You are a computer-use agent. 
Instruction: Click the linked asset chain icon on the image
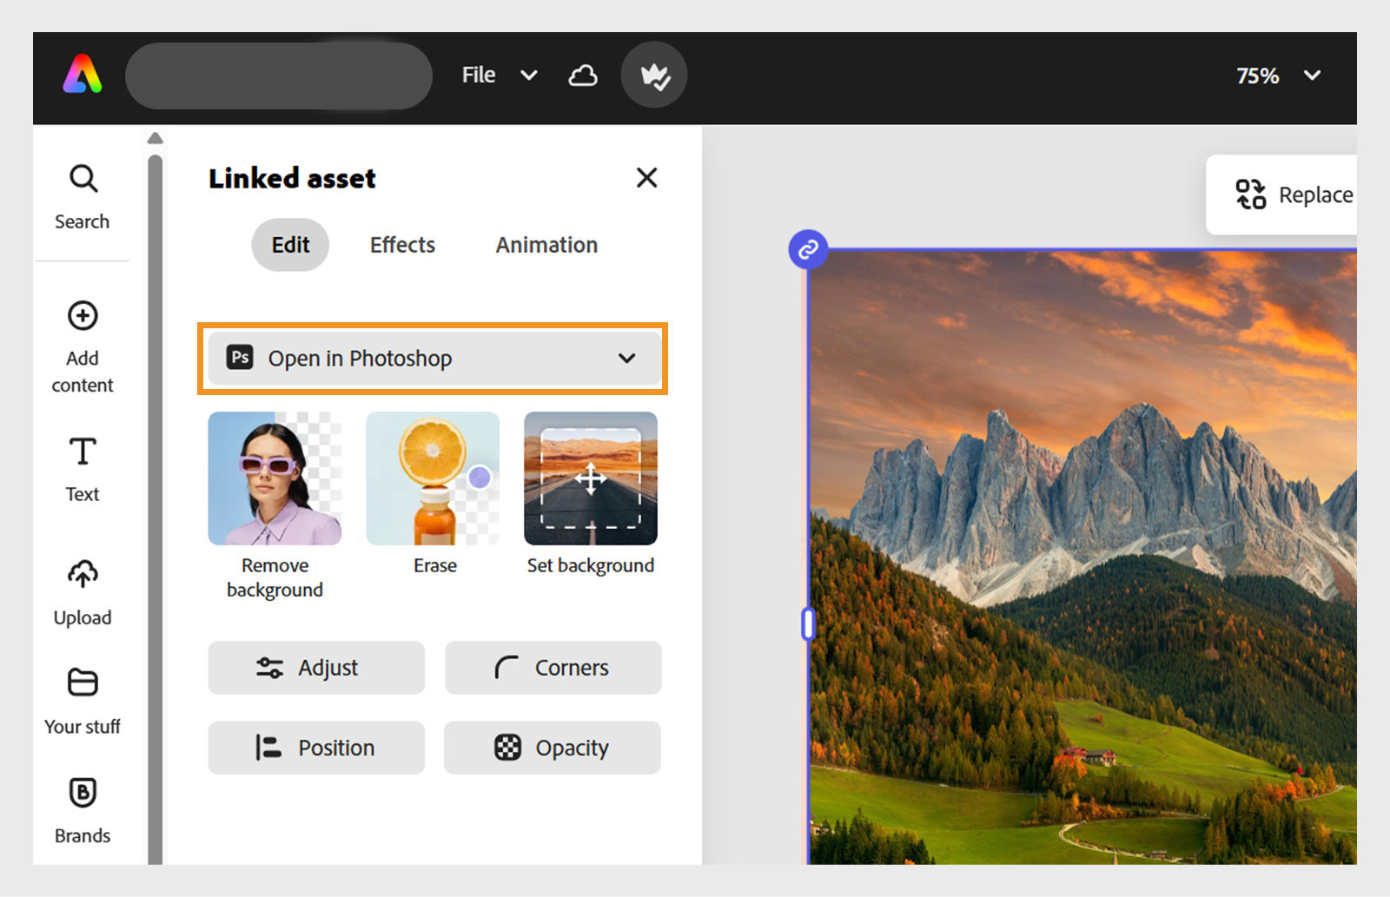tap(808, 250)
